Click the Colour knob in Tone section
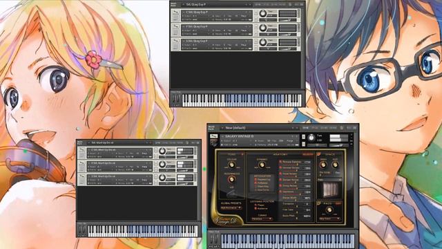The width and height of the screenshot is (442, 249). click(231, 165)
